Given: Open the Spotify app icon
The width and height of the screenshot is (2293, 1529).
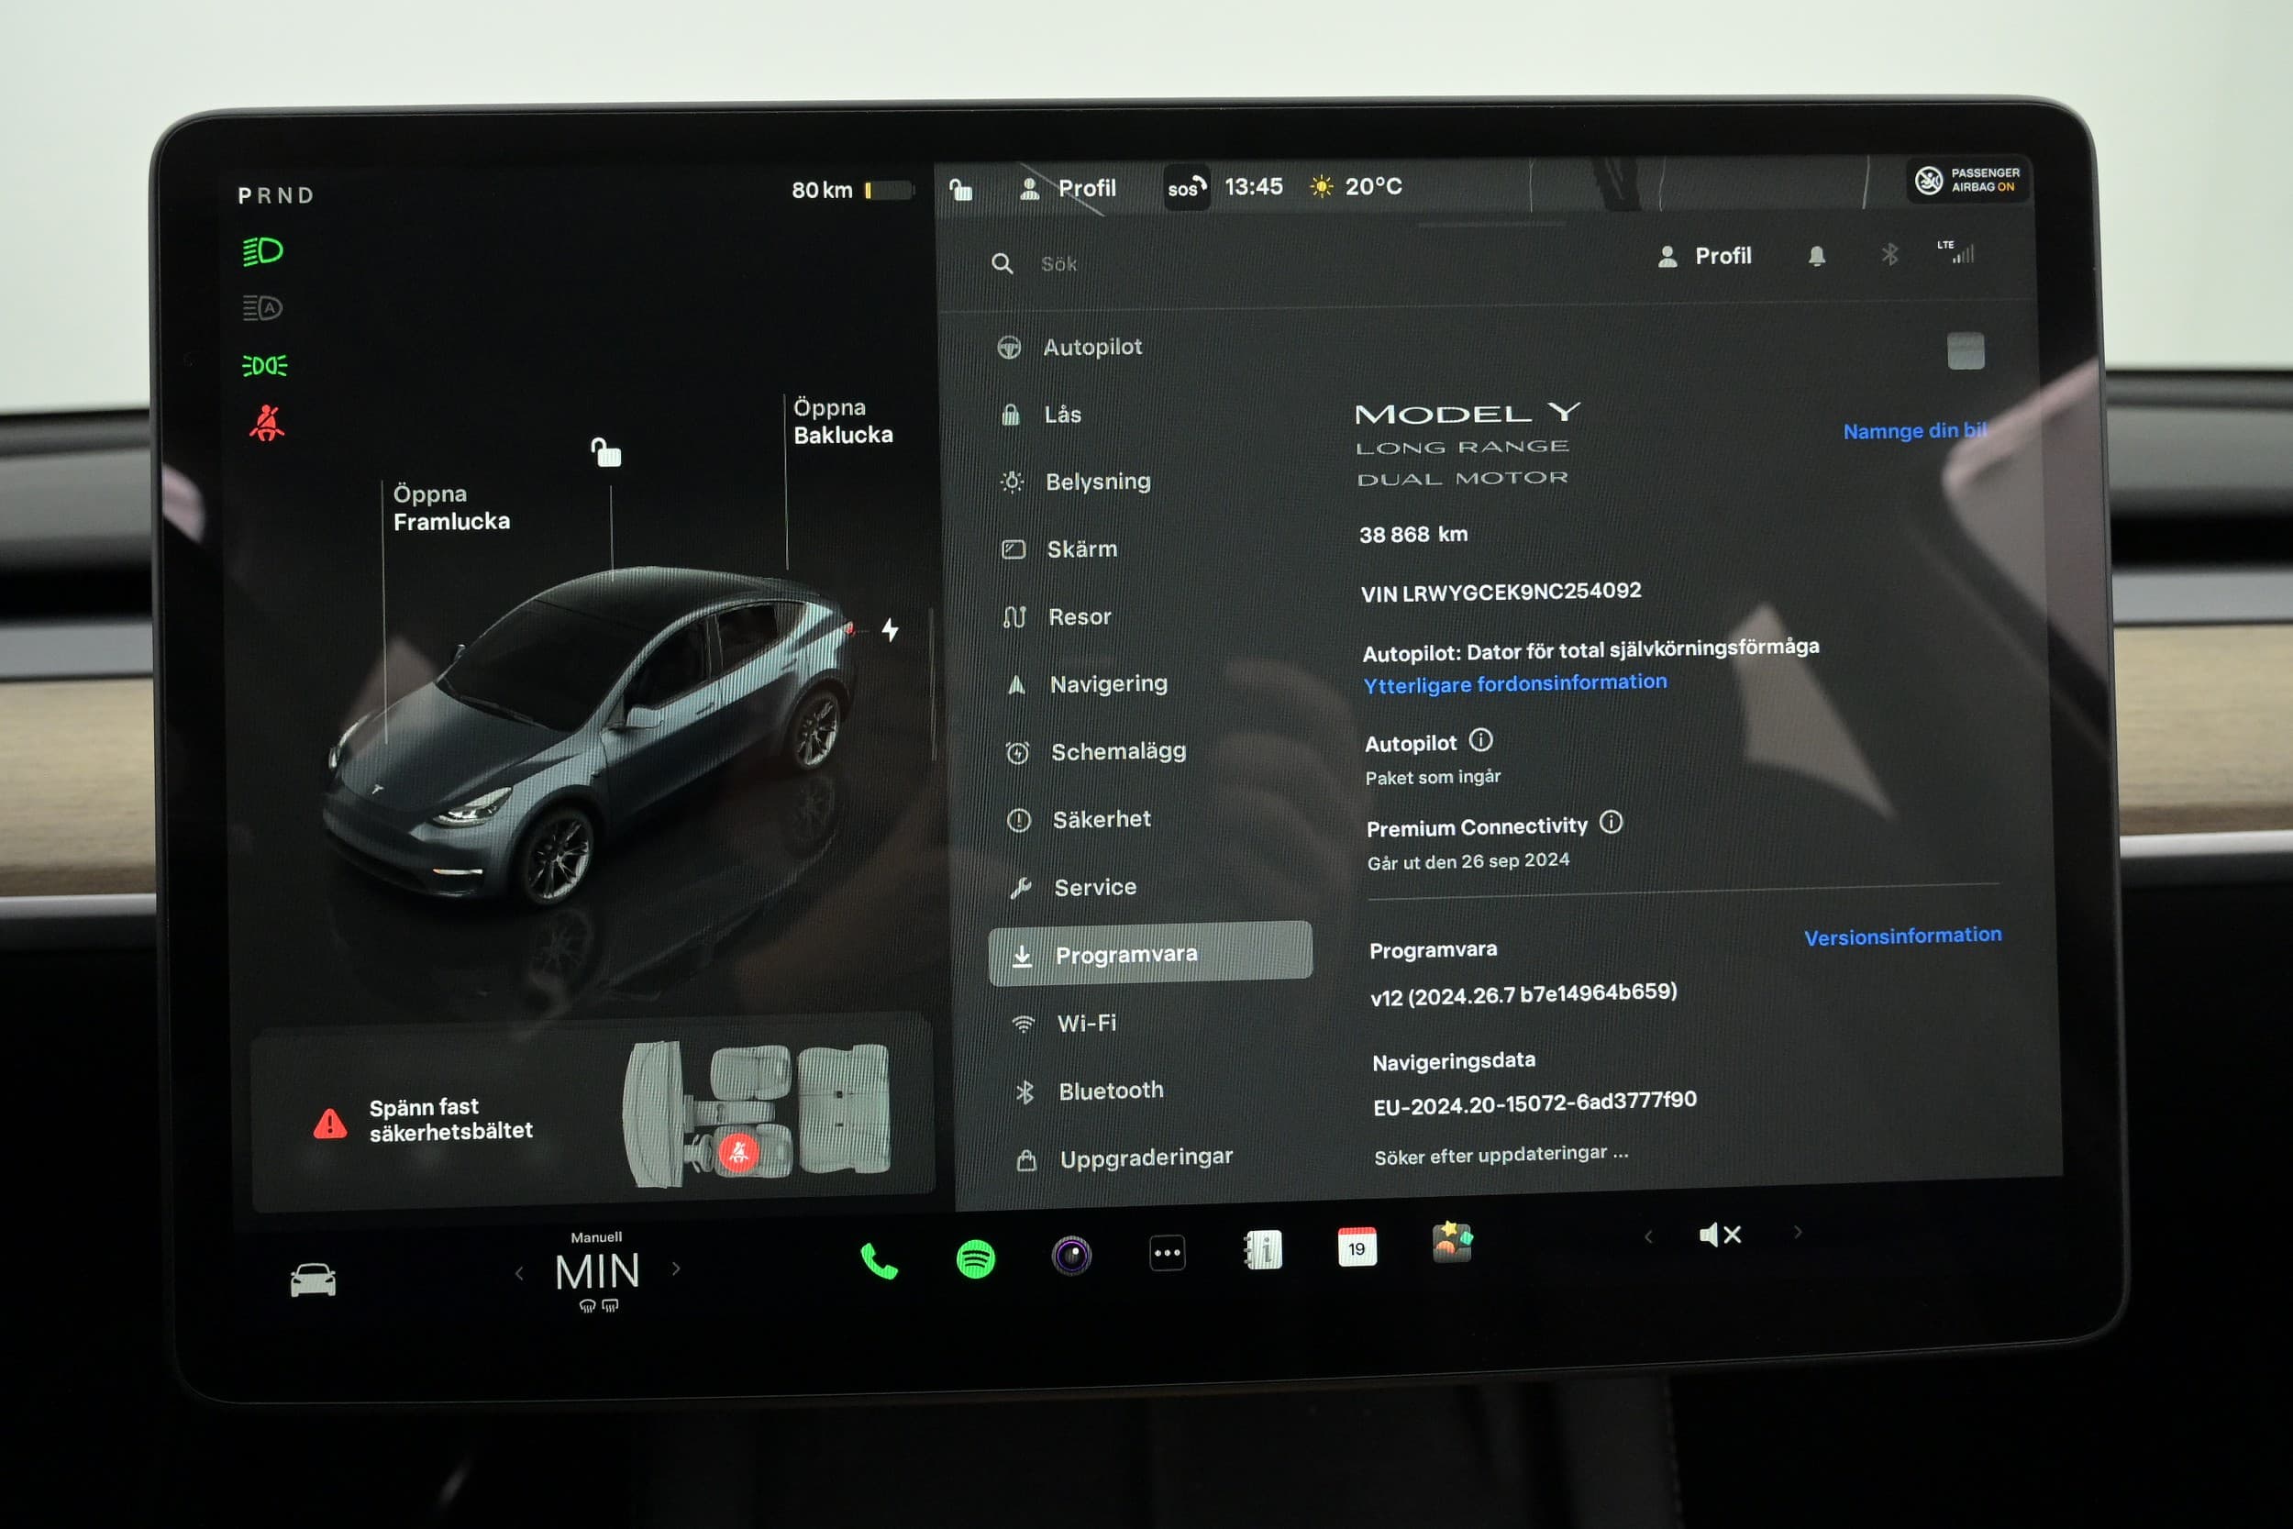Looking at the screenshot, I should point(975,1259).
